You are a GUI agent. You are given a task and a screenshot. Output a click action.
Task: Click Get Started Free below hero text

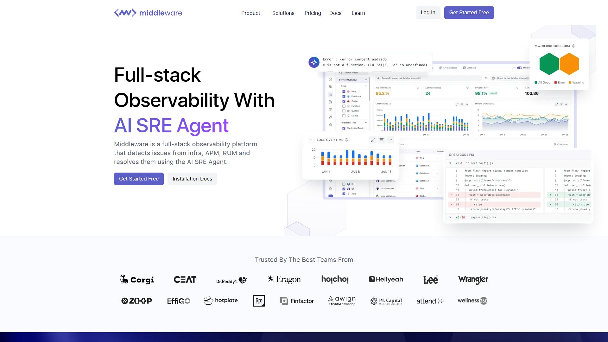coord(139,179)
